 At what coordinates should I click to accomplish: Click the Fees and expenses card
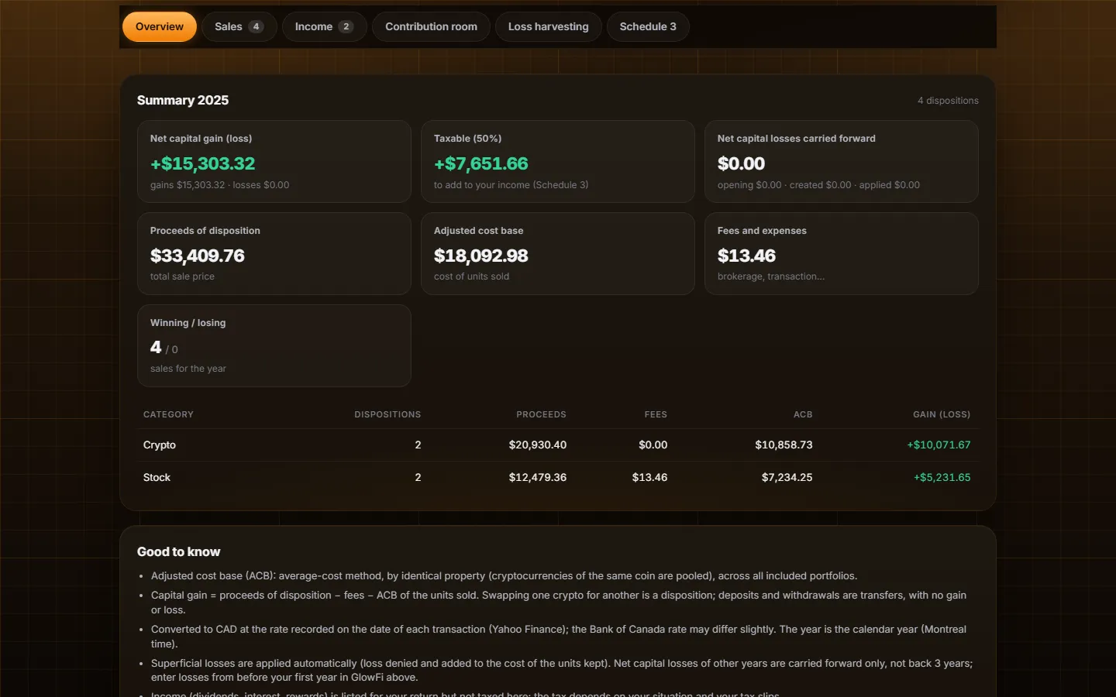tap(842, 253)
